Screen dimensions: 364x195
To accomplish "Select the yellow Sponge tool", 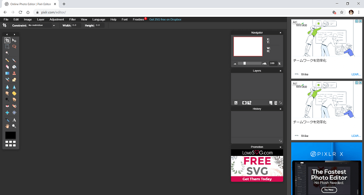I will click(14, 94).
